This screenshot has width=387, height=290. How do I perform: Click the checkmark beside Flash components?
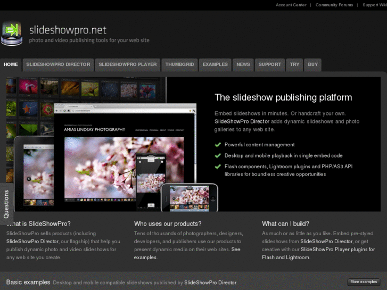coord(218,167)
